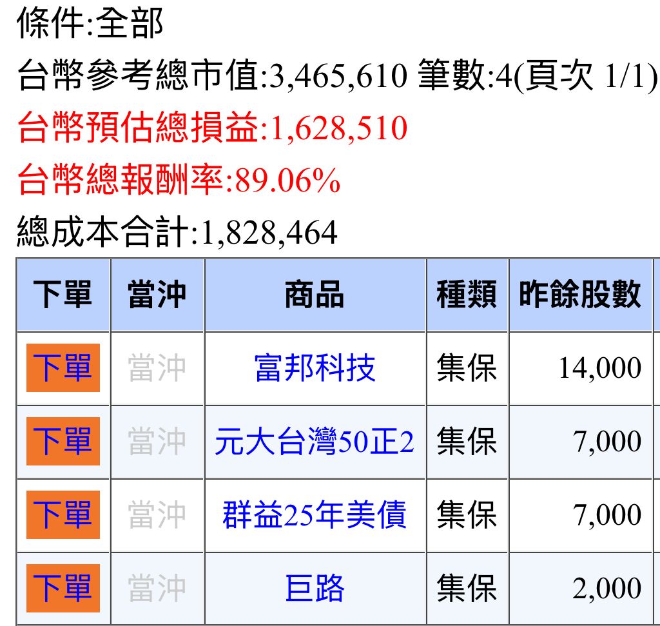Click the 台幣預估總損益 red summary text

212,128
